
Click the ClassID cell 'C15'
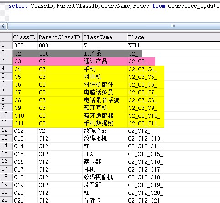[x=19, y=154]
